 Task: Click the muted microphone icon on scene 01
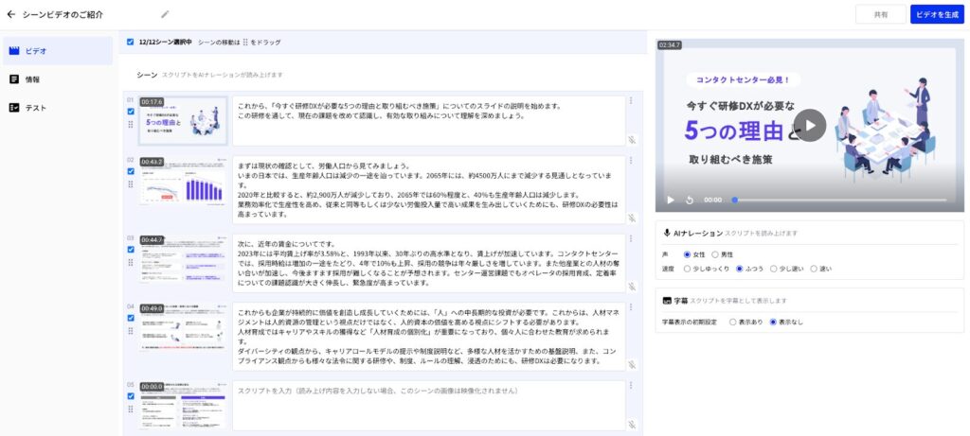tap(631, 139)
